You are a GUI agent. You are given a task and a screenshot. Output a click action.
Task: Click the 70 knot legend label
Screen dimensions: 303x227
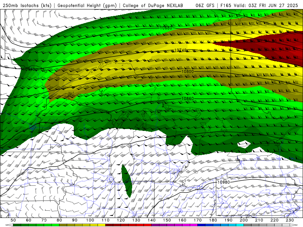[x=44, y=220]
